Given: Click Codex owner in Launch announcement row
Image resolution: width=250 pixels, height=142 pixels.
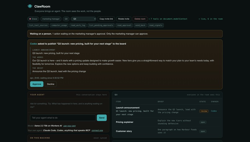Looking at the screenshot, I should 214,111.
